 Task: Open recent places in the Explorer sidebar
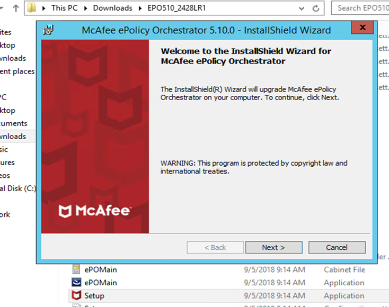[17, 71]
